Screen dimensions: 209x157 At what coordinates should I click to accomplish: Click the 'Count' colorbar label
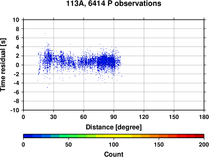click(114, 154)
